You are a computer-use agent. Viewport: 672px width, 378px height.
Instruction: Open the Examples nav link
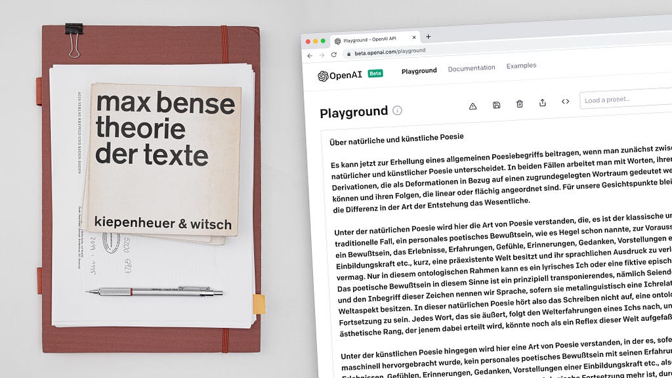point(521,66)
